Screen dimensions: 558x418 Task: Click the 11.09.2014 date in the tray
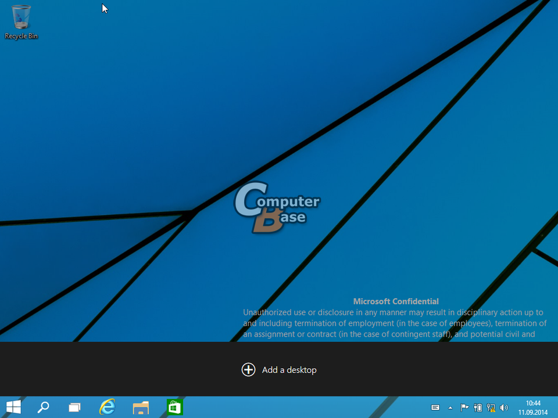[533, 412]
